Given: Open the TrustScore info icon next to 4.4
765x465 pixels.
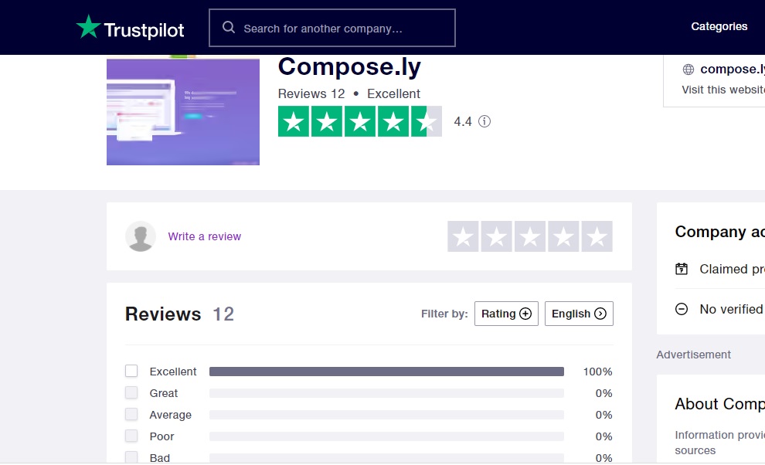Looking at the screenshot, I should (x=484, y=121).
